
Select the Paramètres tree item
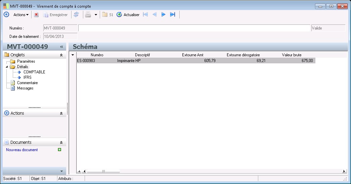point(26,61)
